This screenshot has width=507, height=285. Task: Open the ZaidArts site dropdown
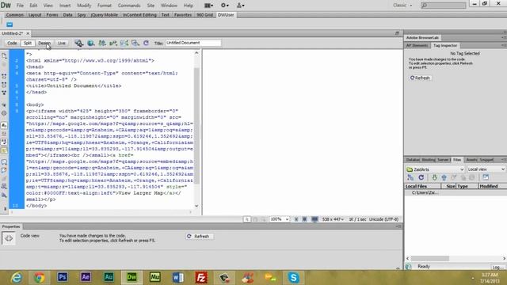[x=435, y=169]
